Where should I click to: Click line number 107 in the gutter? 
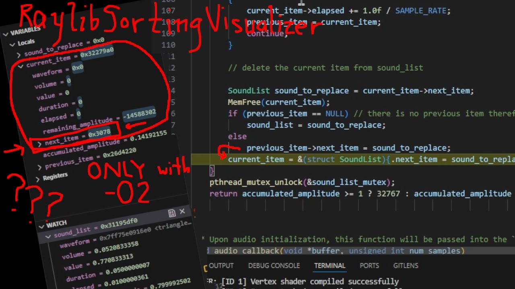pyautogui.click(x=168, y=11)
